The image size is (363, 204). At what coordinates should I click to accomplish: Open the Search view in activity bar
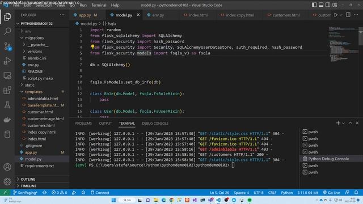click(x=7, y=31)
